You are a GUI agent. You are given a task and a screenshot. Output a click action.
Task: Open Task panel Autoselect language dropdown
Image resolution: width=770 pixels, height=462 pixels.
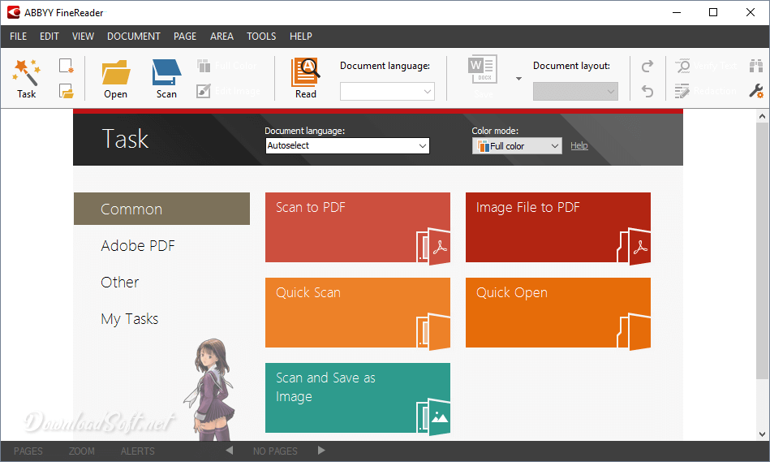[x=348, y=145]
